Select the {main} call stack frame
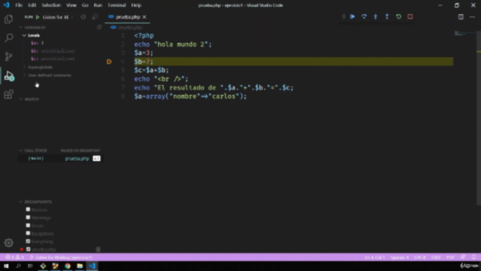 (60, 159)
